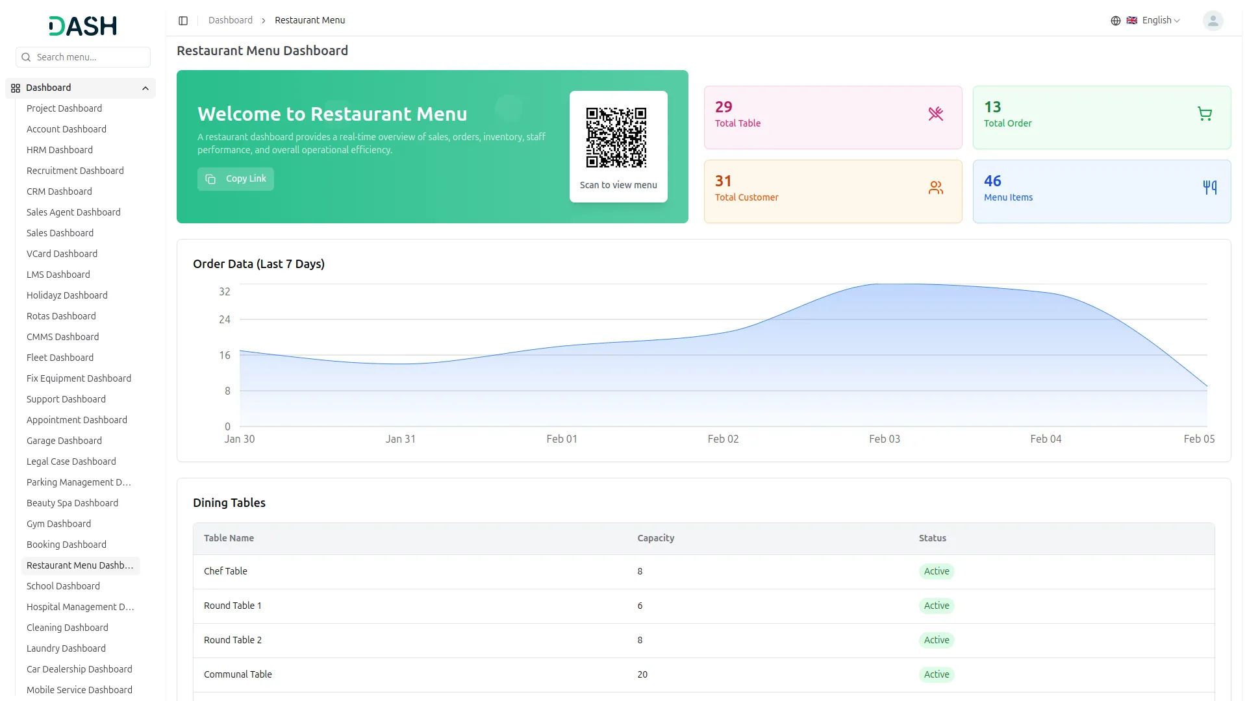This screenshot has width=1247, height=701.
Task: Click the globe language icon
Action: coord(1115,21)
